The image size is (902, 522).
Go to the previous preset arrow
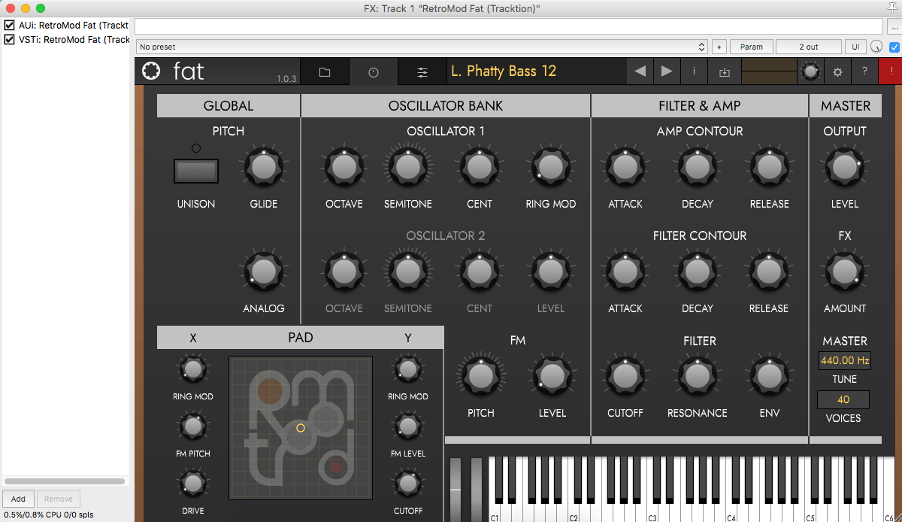click(640, 72)
